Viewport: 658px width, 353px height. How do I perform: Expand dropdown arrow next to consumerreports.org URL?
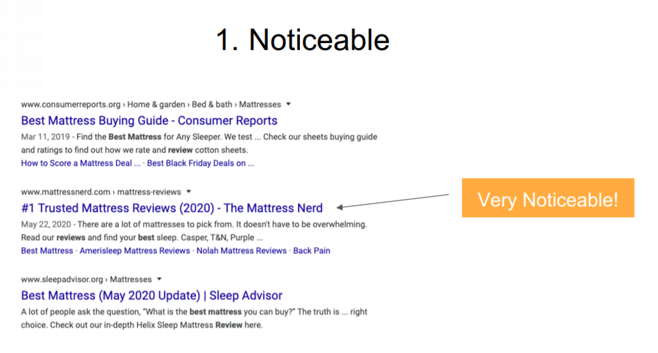click(x=288, y=104)
